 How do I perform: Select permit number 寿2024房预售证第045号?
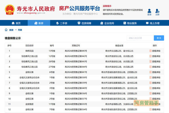pyautogui.click(x=76, y=51)
